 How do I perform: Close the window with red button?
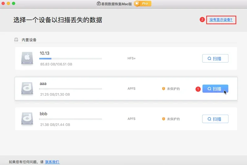point(3,3)
